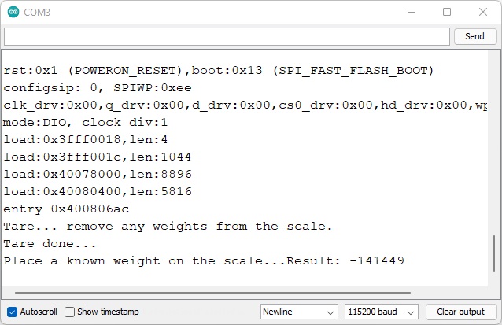Maximize the COM3 window
Viewport: 502px width, 325px height.
pos(447,12)
